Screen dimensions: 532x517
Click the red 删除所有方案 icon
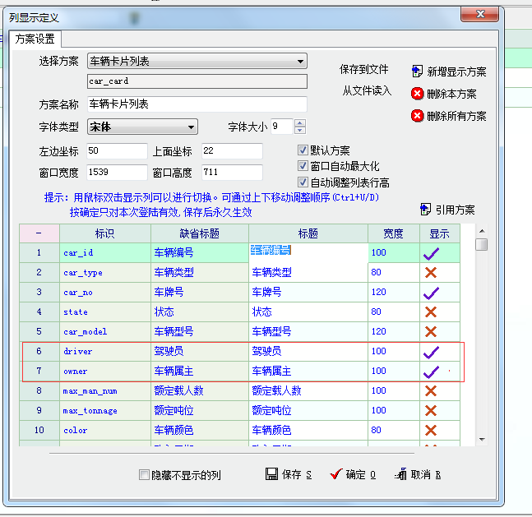pyautogui.click(x=417, y=116)
